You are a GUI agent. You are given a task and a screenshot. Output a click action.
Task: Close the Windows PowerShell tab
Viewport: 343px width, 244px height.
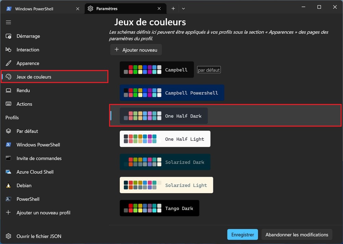tap(78, 9)
